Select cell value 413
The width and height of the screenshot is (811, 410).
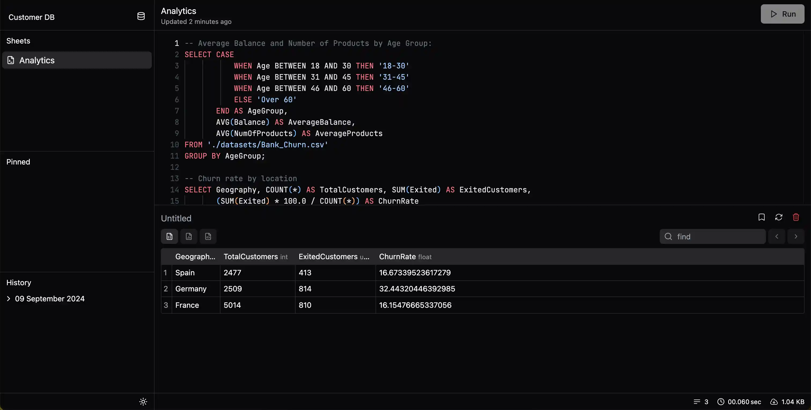(335, 273)
